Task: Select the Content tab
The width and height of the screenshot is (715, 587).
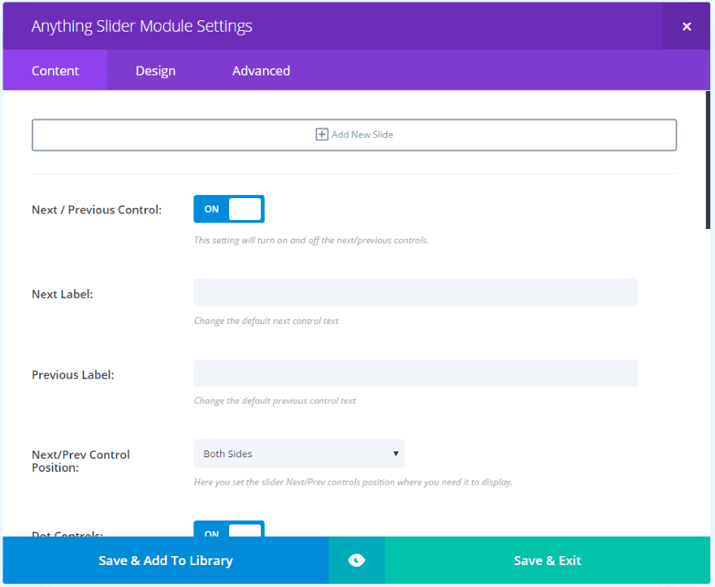Action: pos(55,71)
